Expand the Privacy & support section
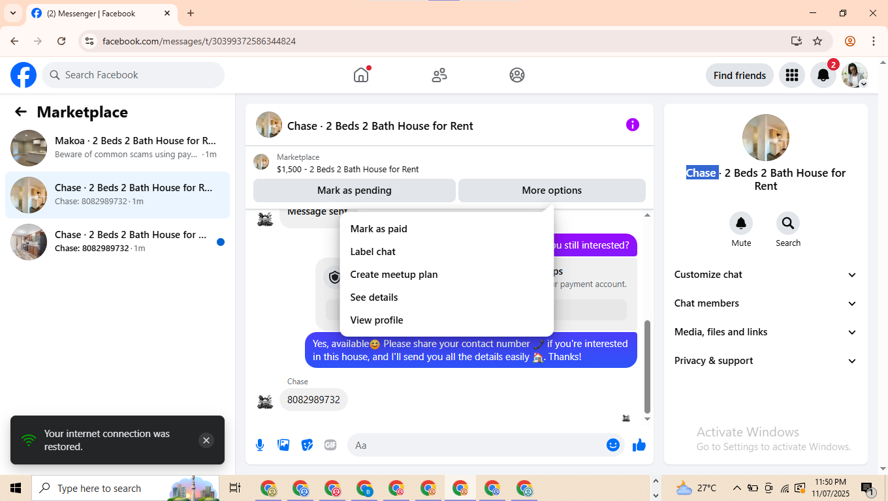 pos(765,361)
